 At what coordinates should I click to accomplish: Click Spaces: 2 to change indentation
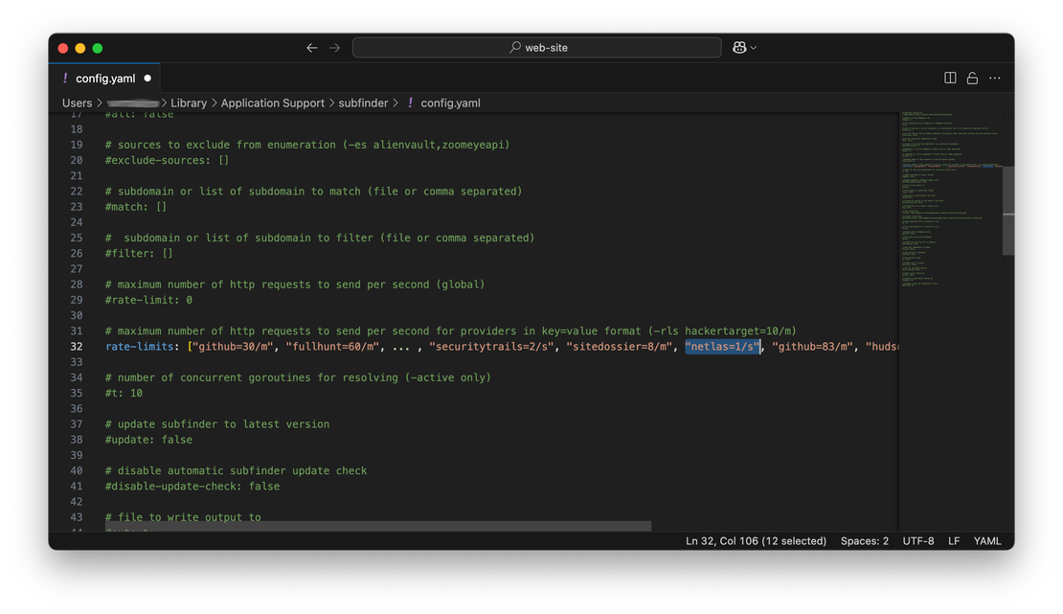[x=864, y=540]
